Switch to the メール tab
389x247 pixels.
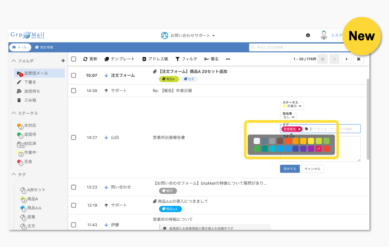(20, 47)
